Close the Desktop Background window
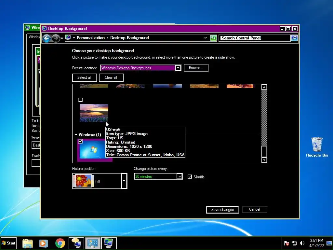333x250 pixels. 295,29
